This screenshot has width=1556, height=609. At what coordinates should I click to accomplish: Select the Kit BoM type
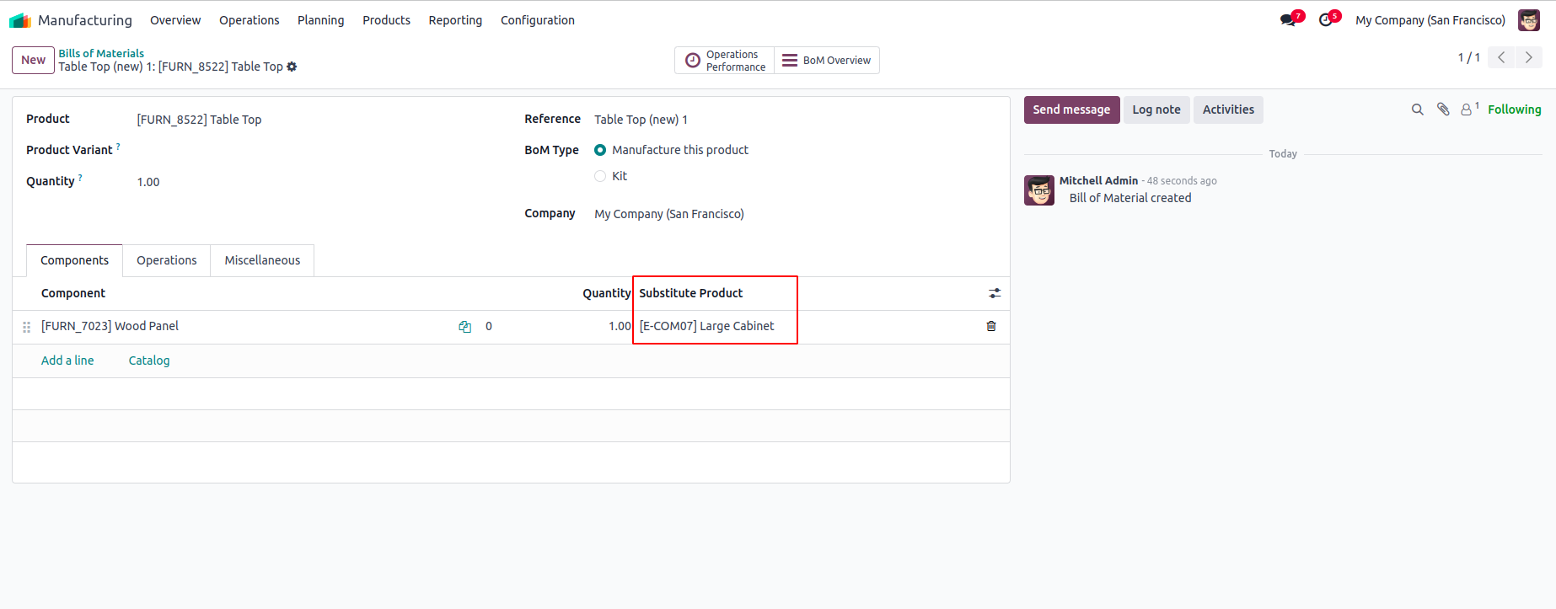600,176
